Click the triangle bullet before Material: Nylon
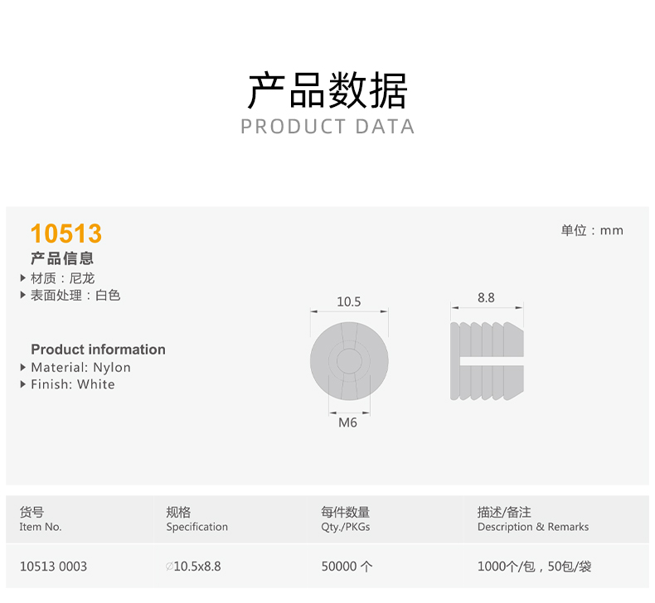The image size is (655, 603). (23, 367)
